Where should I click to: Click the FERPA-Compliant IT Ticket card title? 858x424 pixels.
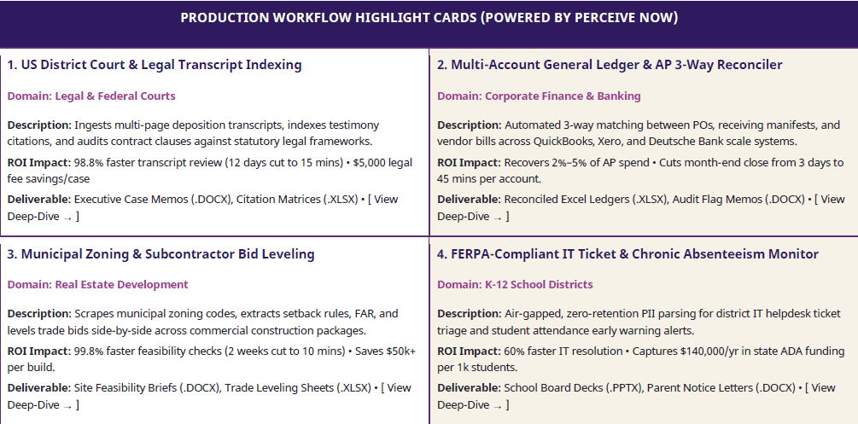tap(627, 254)
